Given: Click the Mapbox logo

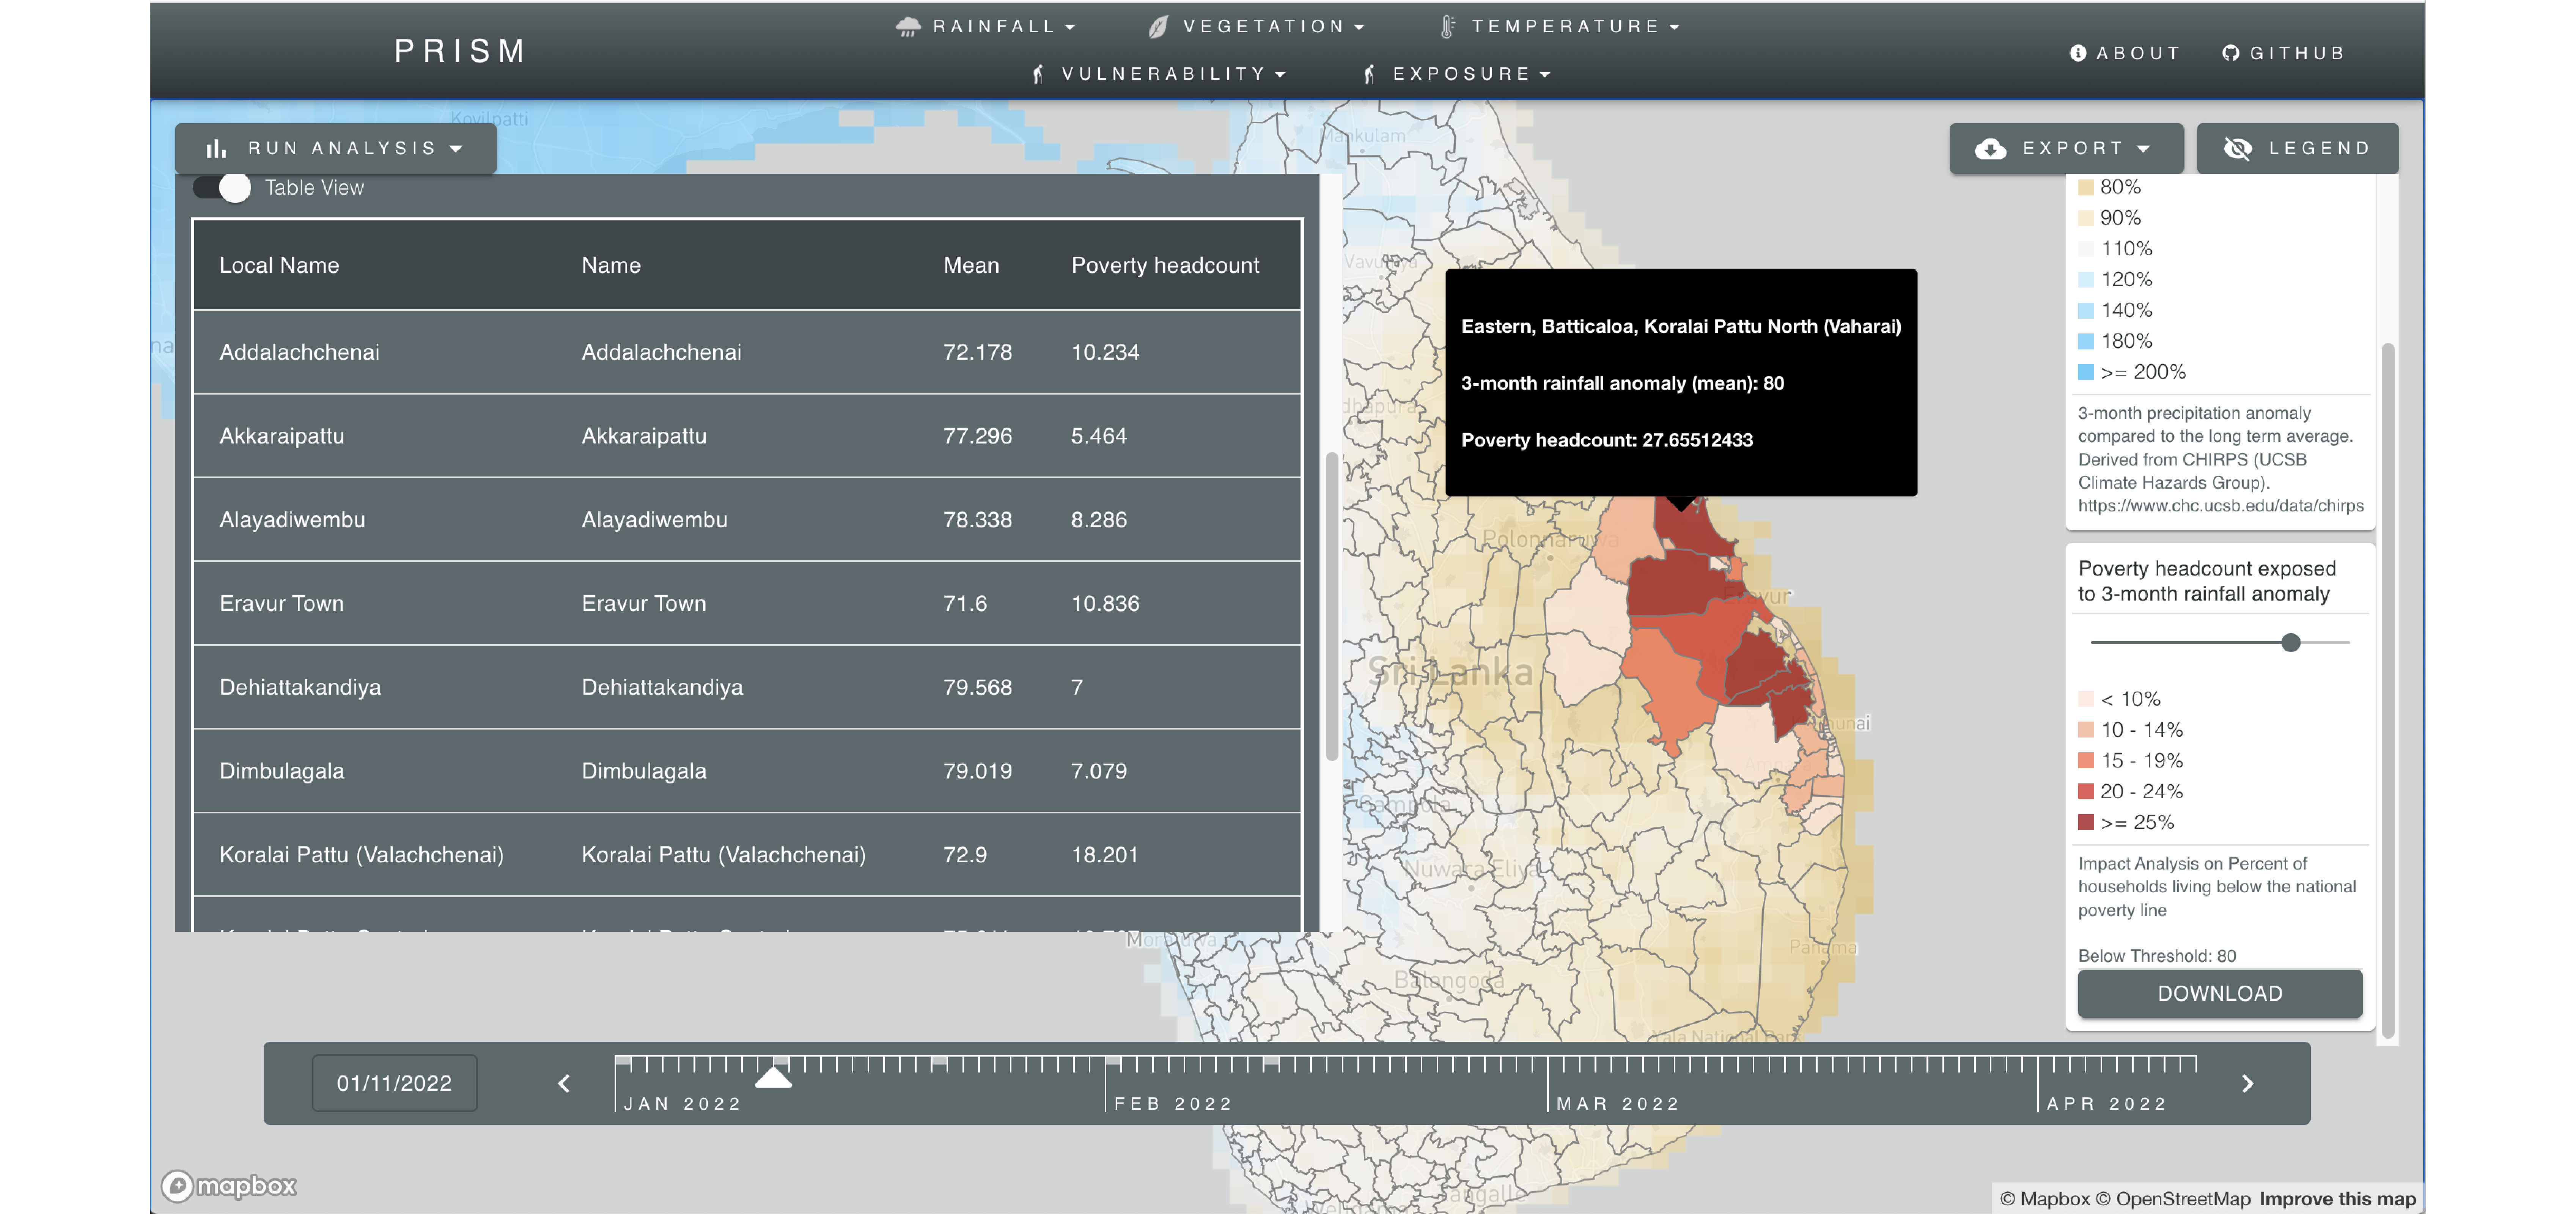Looking at the screenshot, I should (x=229, y=1186).
